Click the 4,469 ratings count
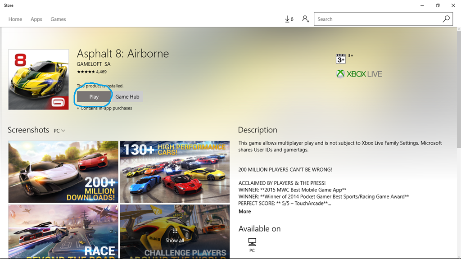 [x=101, y=72]
